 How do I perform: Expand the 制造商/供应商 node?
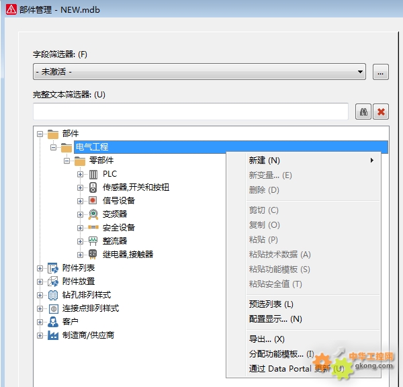40,335
